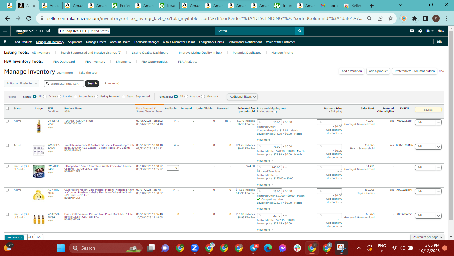454x256 pixels.
Task: Go back with the browser back arrow
Action: (7, 18)
